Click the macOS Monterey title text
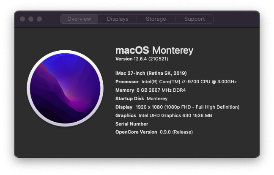274x175 pixels. [154, 50]
